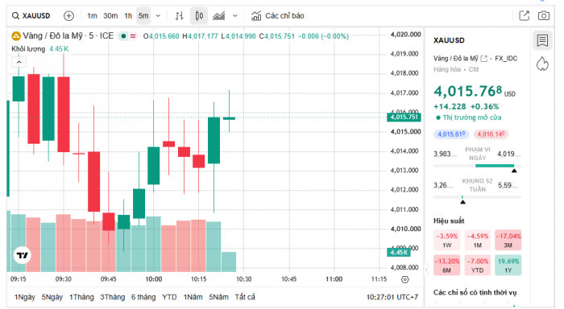Image resolution: width=564 pixels, height=309 pixels.
Task: Open the Các chỉ báo indicators
Action: (x=278, y=16)
